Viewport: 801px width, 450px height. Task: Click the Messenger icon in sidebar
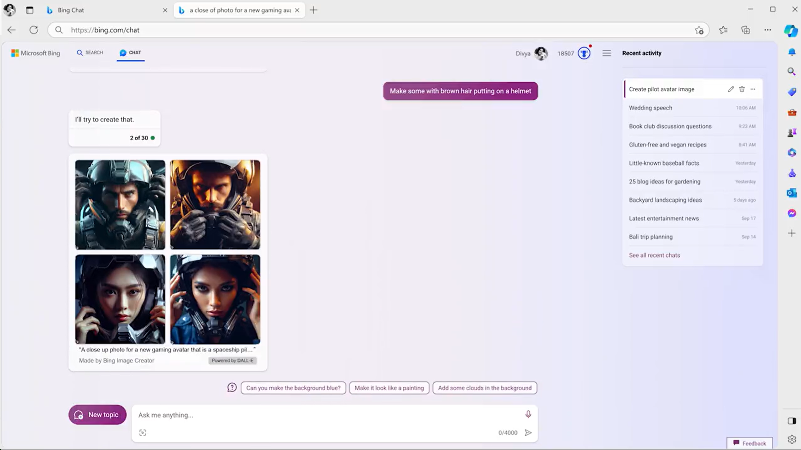tap(791, 213)
